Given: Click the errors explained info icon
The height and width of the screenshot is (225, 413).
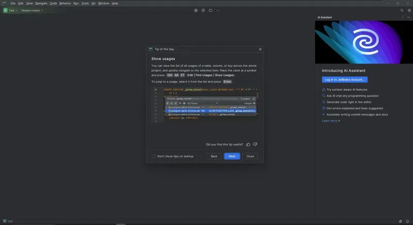Looking at the screenshot, I should [x=324, y=108].
